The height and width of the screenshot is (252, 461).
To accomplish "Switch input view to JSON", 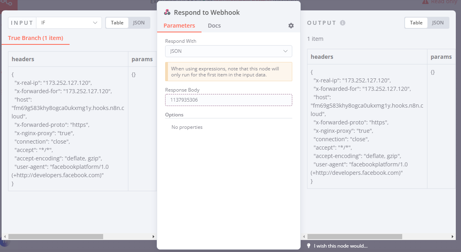I will coord(139,23).
